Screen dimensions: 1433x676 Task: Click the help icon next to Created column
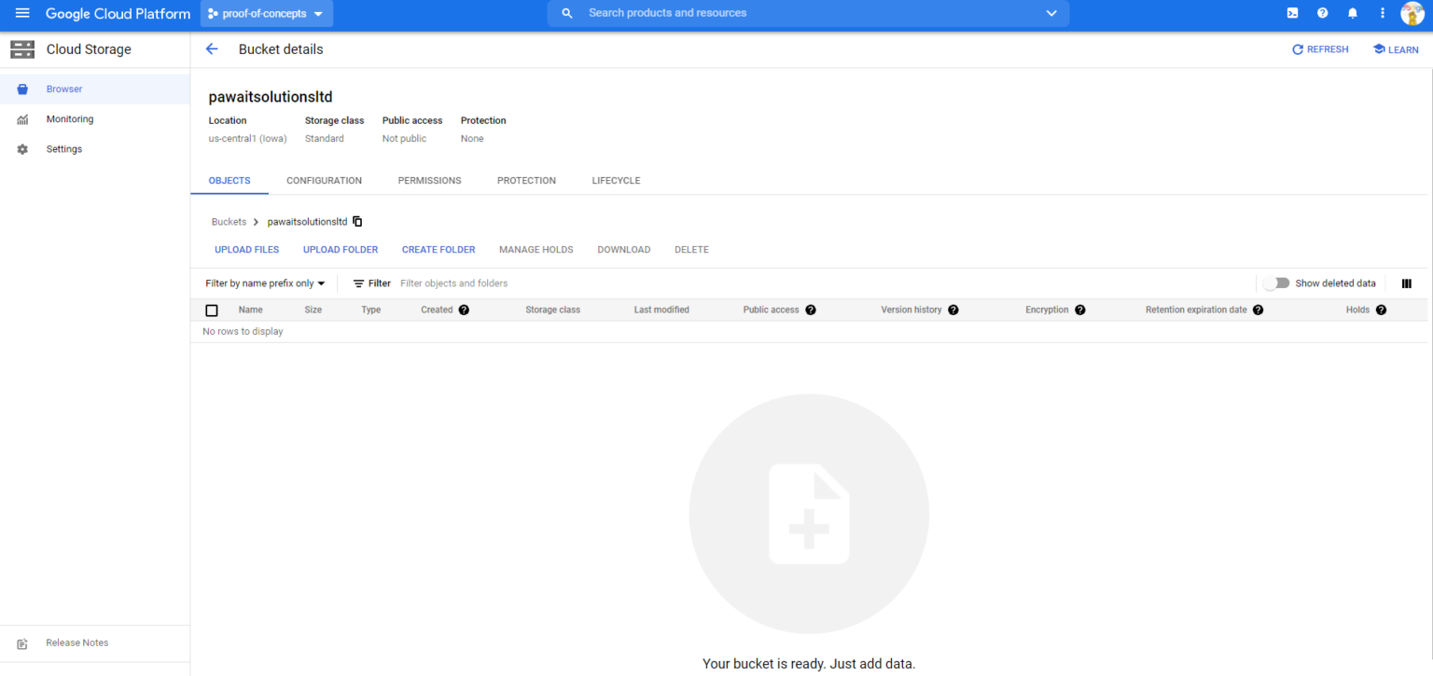pos(464,310)
